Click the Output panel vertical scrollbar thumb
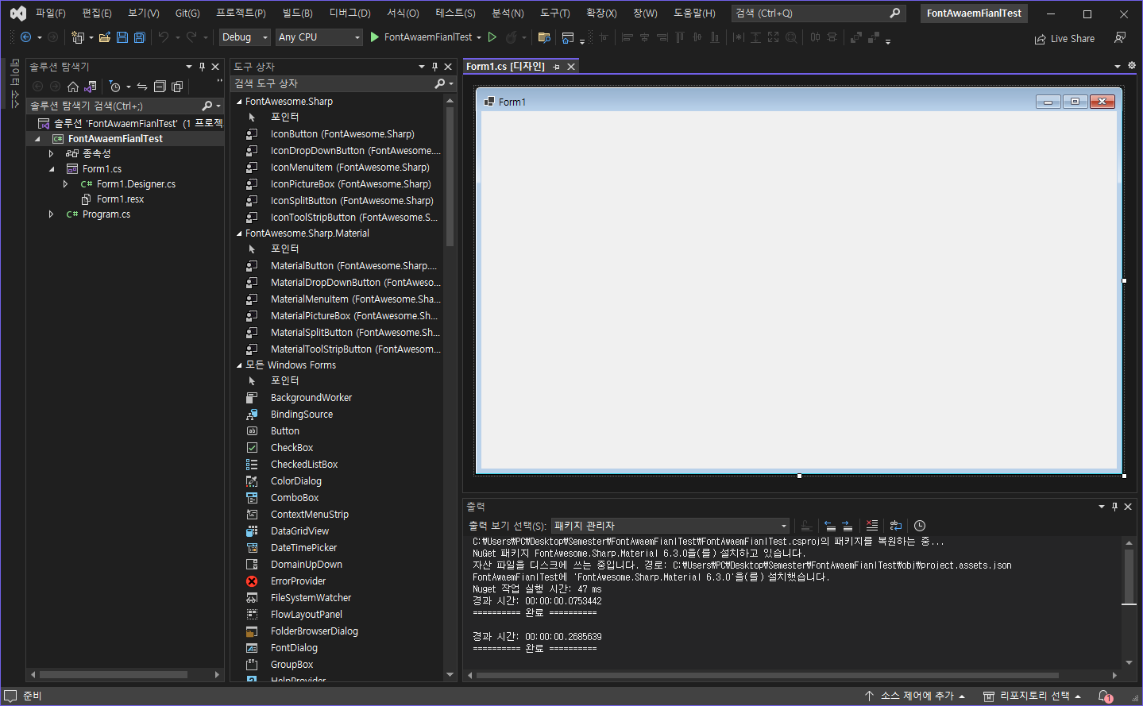The image size is (1143, 706). click(1129, 575)
